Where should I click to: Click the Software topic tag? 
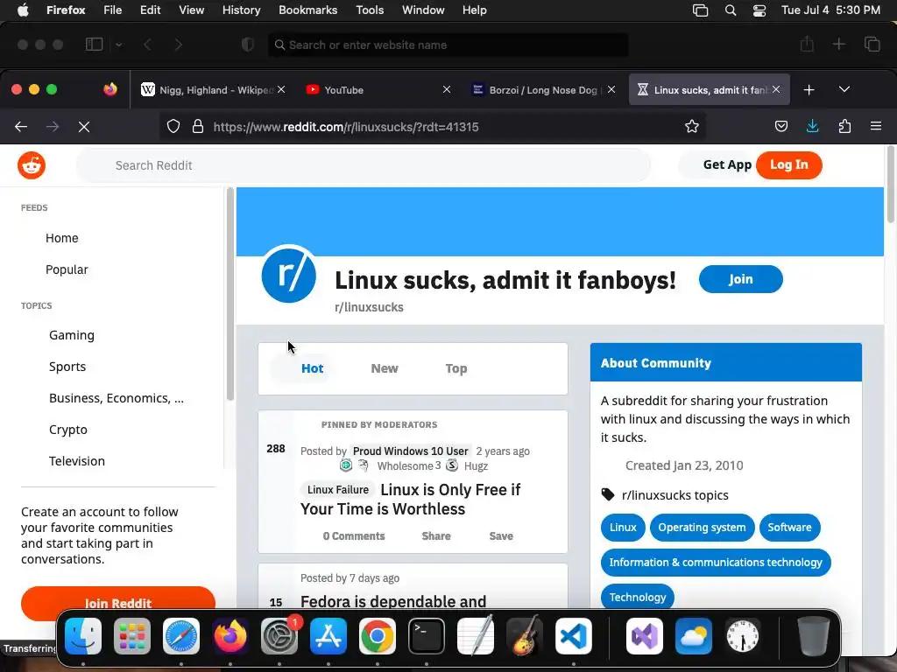point(789,528)
